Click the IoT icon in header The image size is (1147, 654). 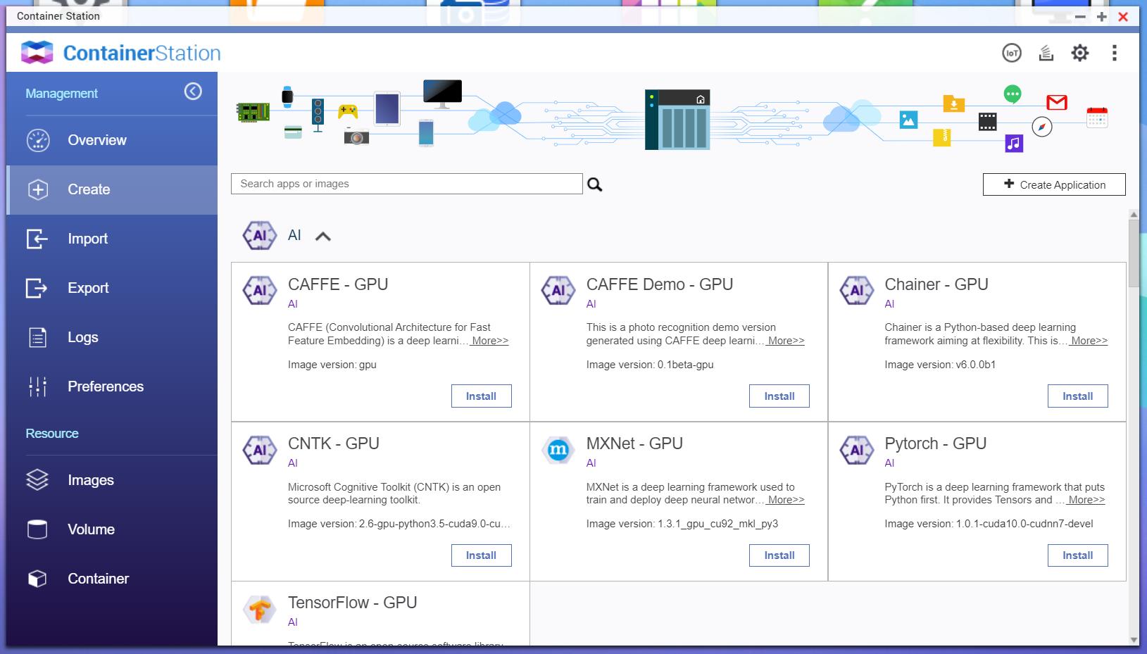1011,53
